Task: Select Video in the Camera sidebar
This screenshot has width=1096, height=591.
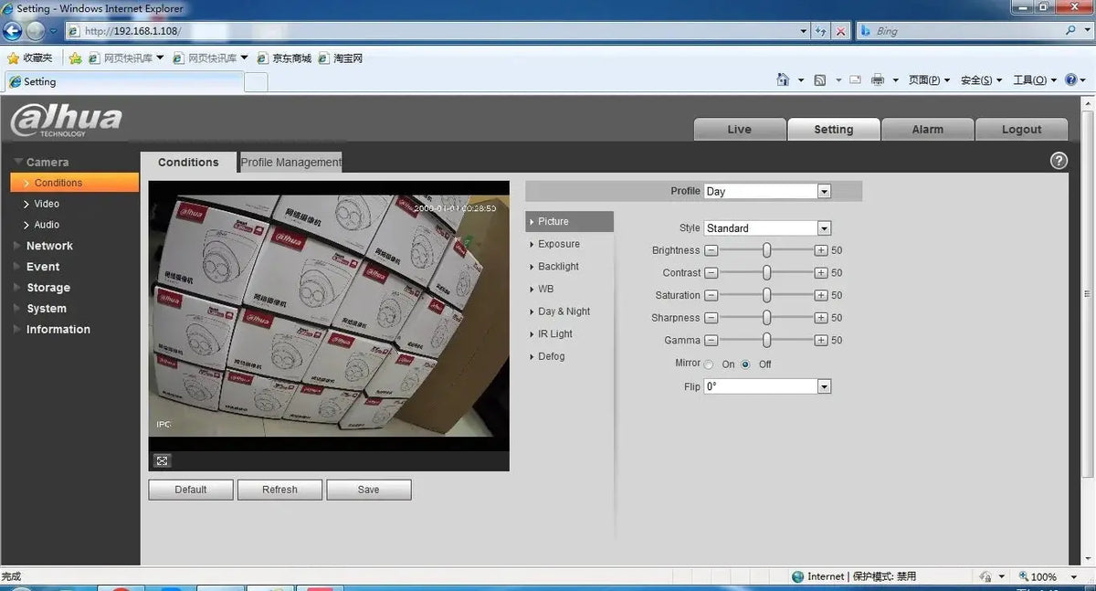Action: (x=47, y=204)
